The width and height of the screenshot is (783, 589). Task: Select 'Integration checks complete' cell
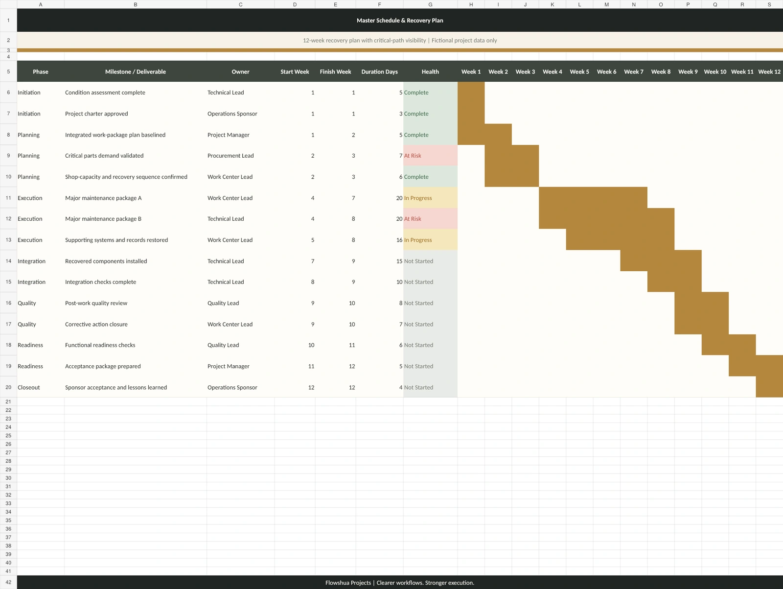[136, 282]
